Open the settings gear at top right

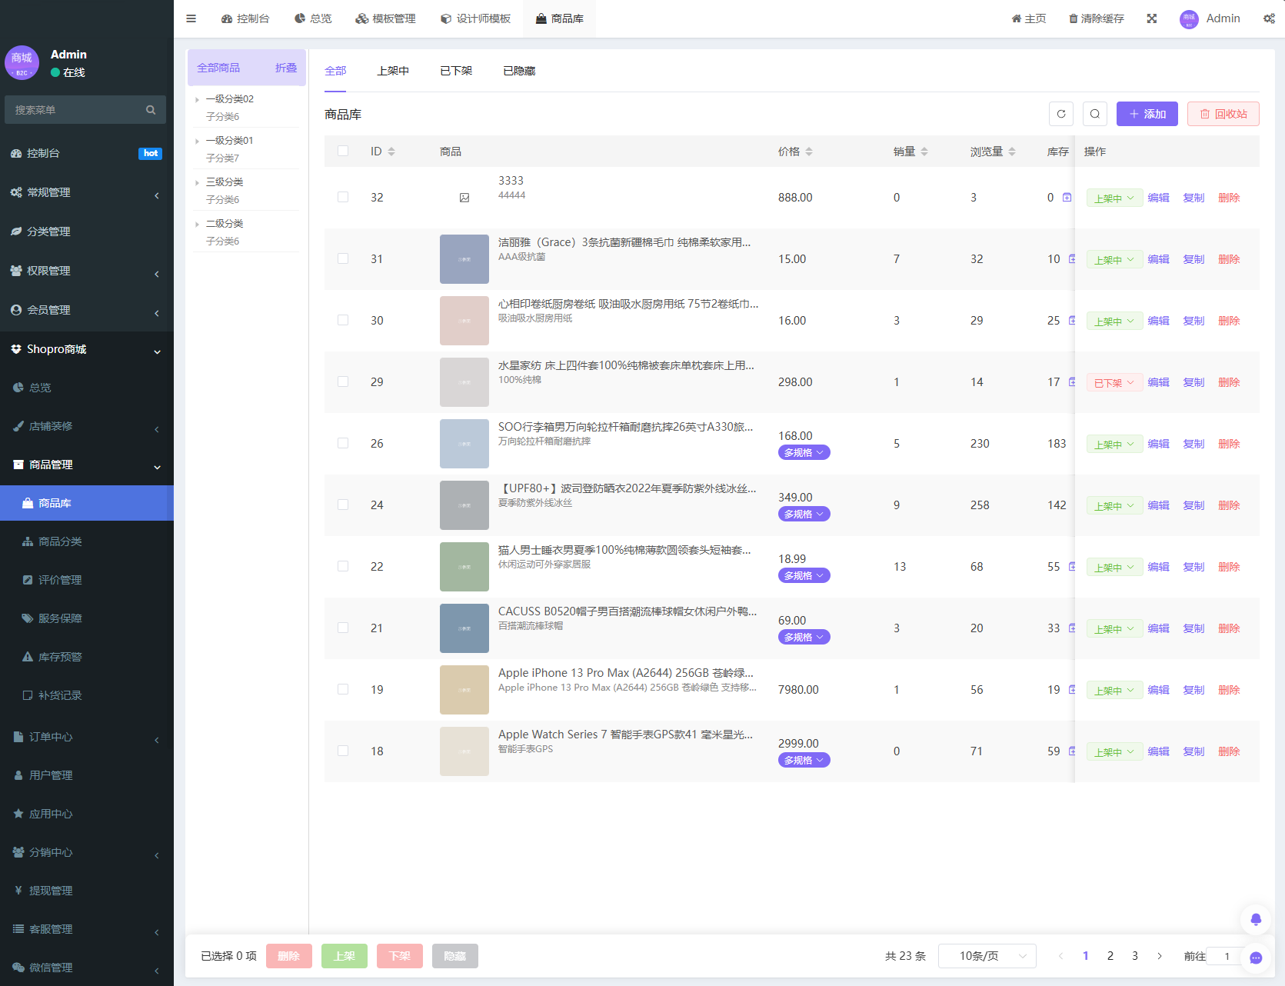click(x=1270, y=18)
